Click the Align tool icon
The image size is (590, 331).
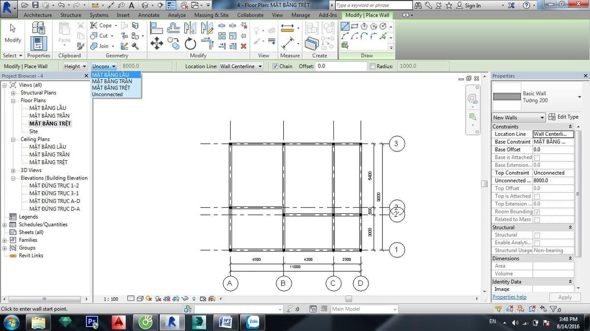click(x=156, y=27)
